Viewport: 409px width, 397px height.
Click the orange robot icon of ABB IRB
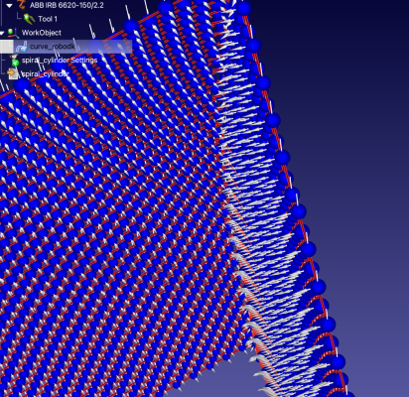click(21, 5)
